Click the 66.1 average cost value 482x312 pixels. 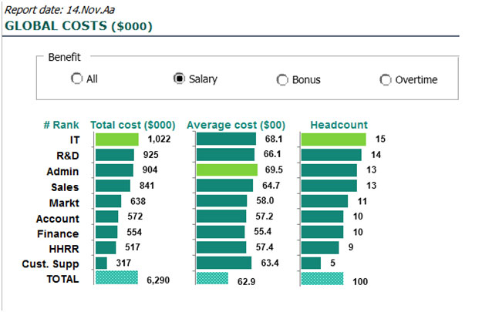click(x=272, y=154)
